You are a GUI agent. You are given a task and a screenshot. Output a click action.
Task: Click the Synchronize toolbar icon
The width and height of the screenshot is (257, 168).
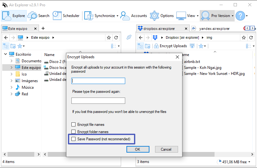[x=89, y=16]
